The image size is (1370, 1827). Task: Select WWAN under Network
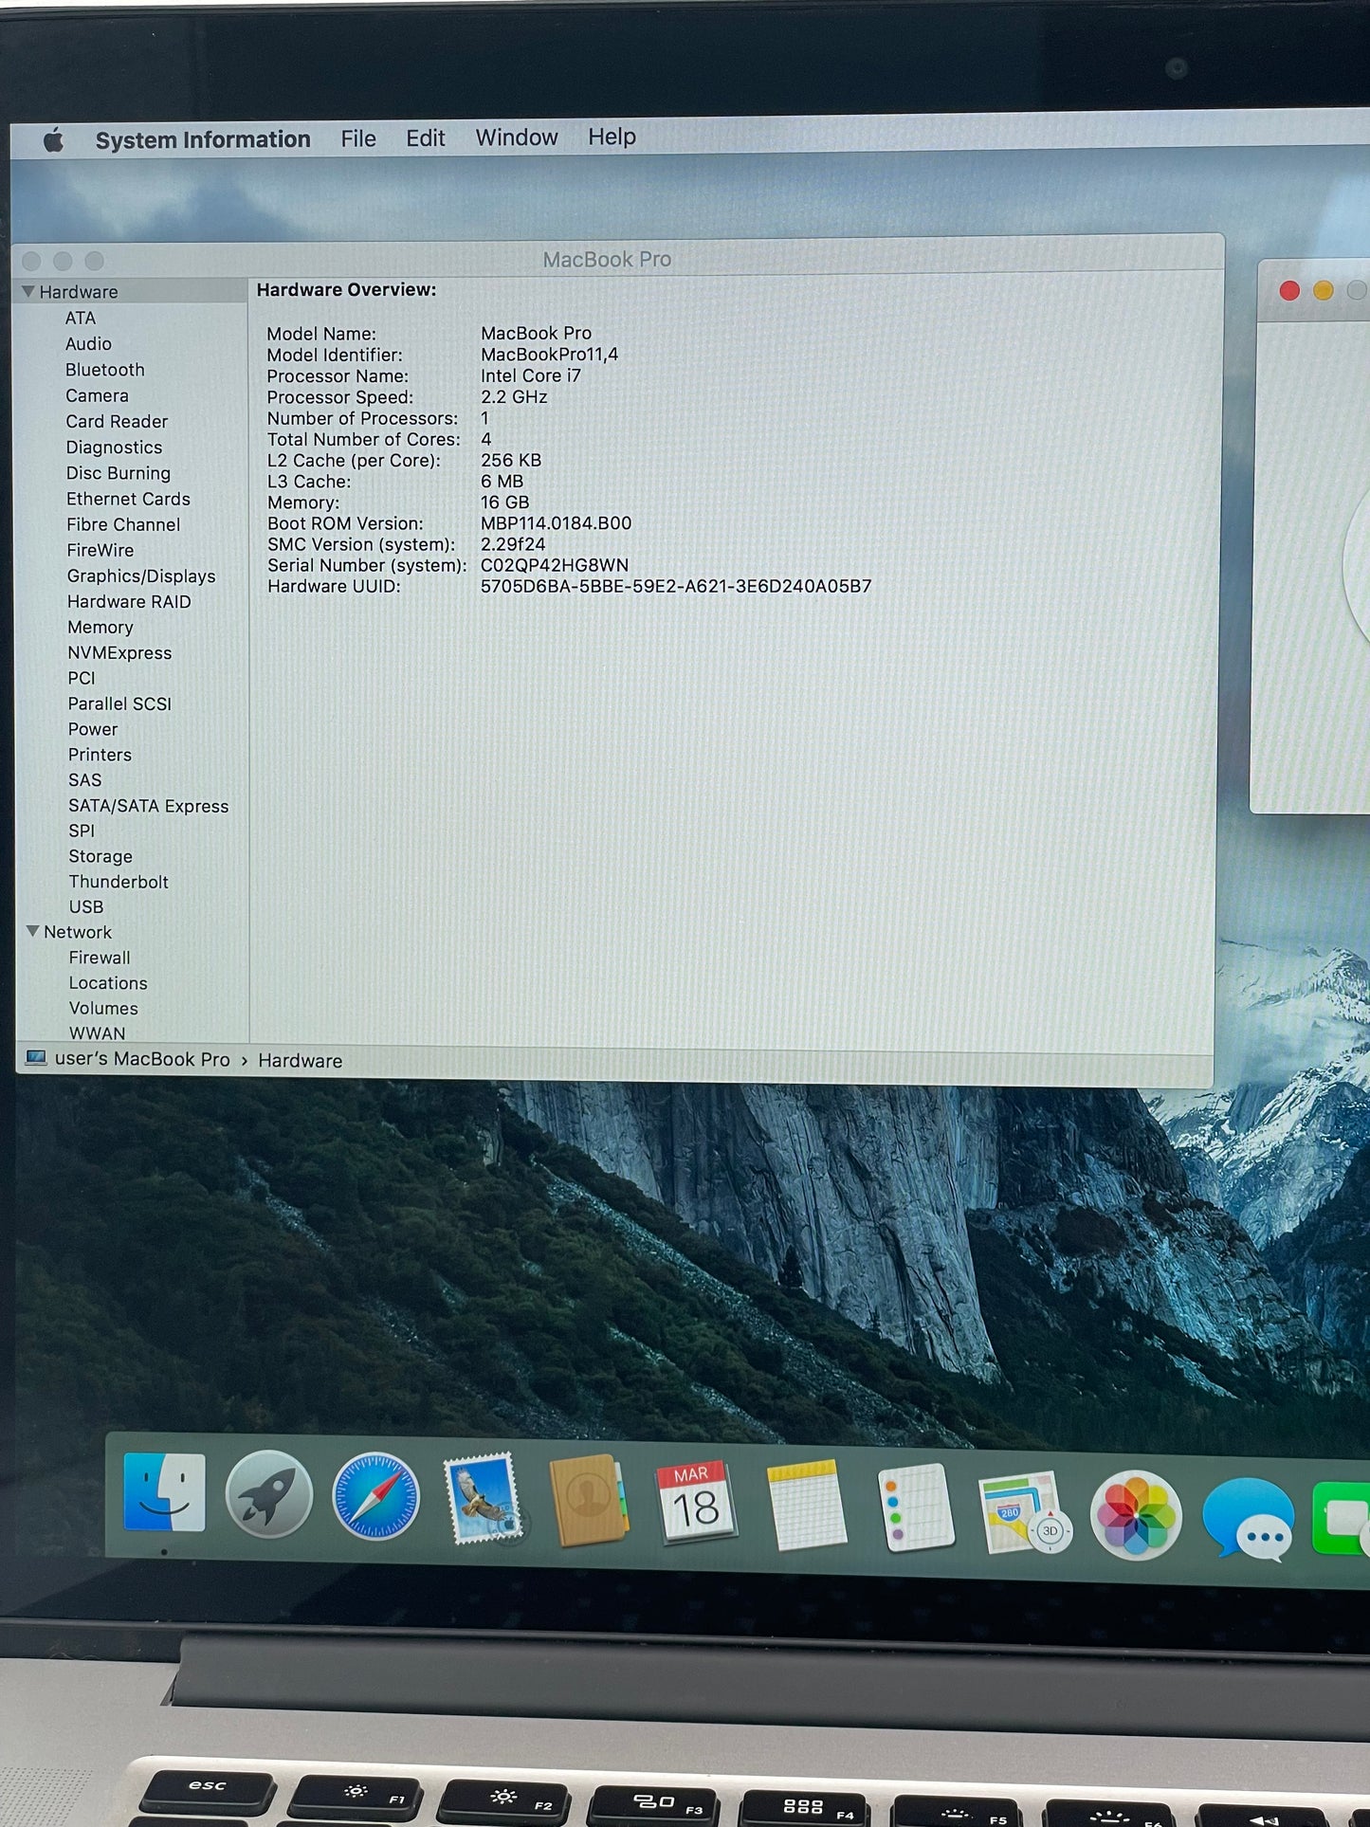[x=97, y=1032]
